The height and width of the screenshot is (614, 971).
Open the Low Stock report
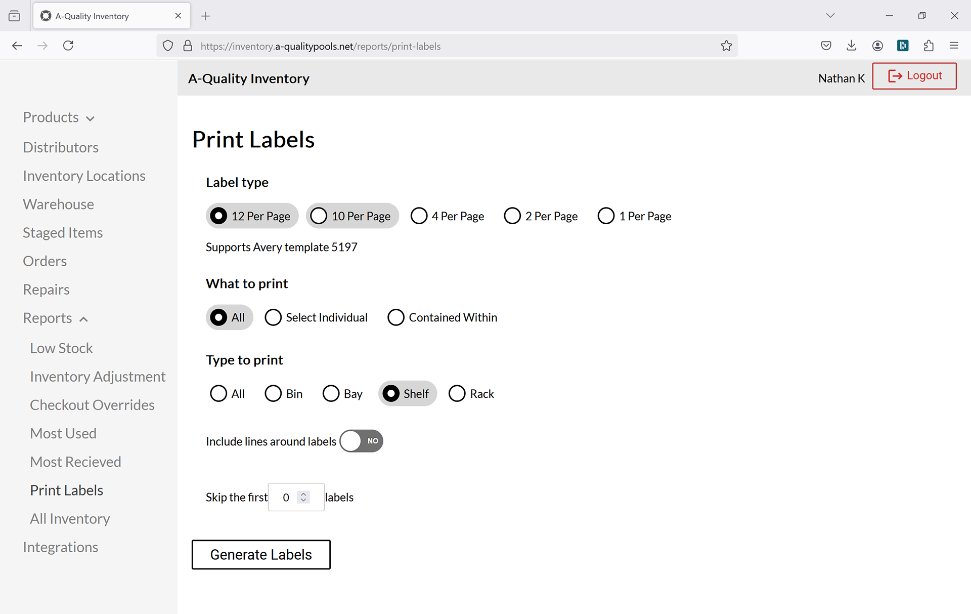click(61, 348)
